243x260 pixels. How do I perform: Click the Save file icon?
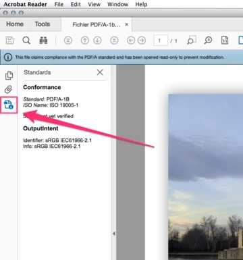[x=9, y=41]
